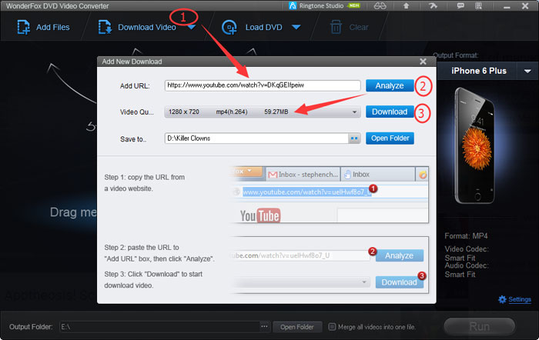539x340 pixels.
Task: Enable Merge all videos into one file
Action: tap(332, 327)
